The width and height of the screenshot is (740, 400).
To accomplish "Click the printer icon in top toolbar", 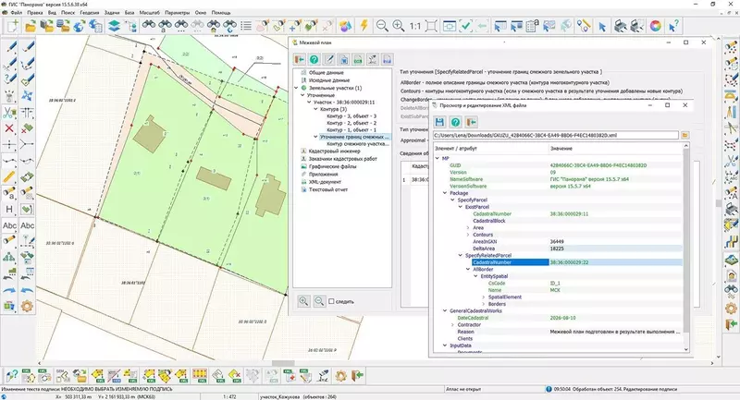I will click(x=620, y=26).
